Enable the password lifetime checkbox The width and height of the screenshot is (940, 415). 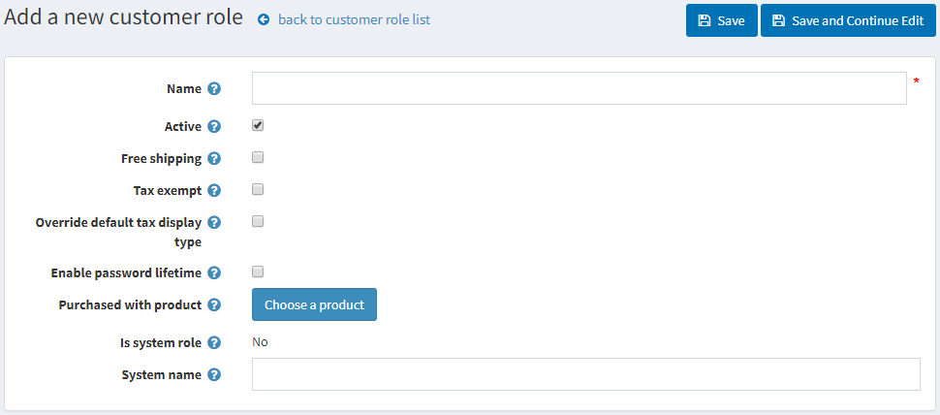[x=258, y=272]
